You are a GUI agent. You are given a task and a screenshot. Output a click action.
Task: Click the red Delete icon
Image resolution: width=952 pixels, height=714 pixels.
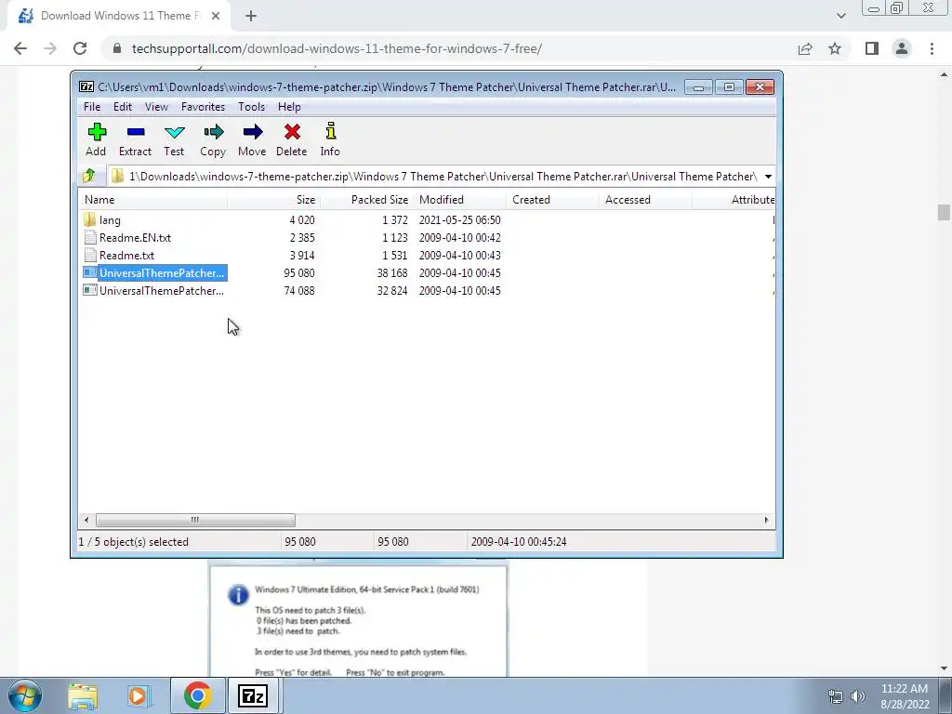point(292,132)
